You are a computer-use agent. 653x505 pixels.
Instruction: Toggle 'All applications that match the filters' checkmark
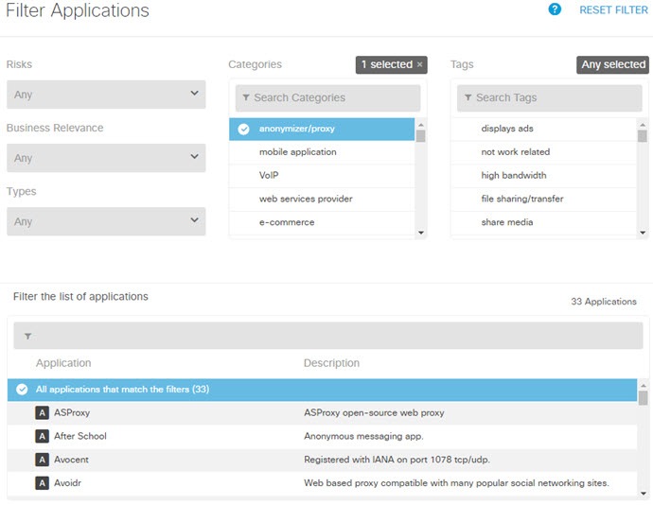[x=22, y=390]
